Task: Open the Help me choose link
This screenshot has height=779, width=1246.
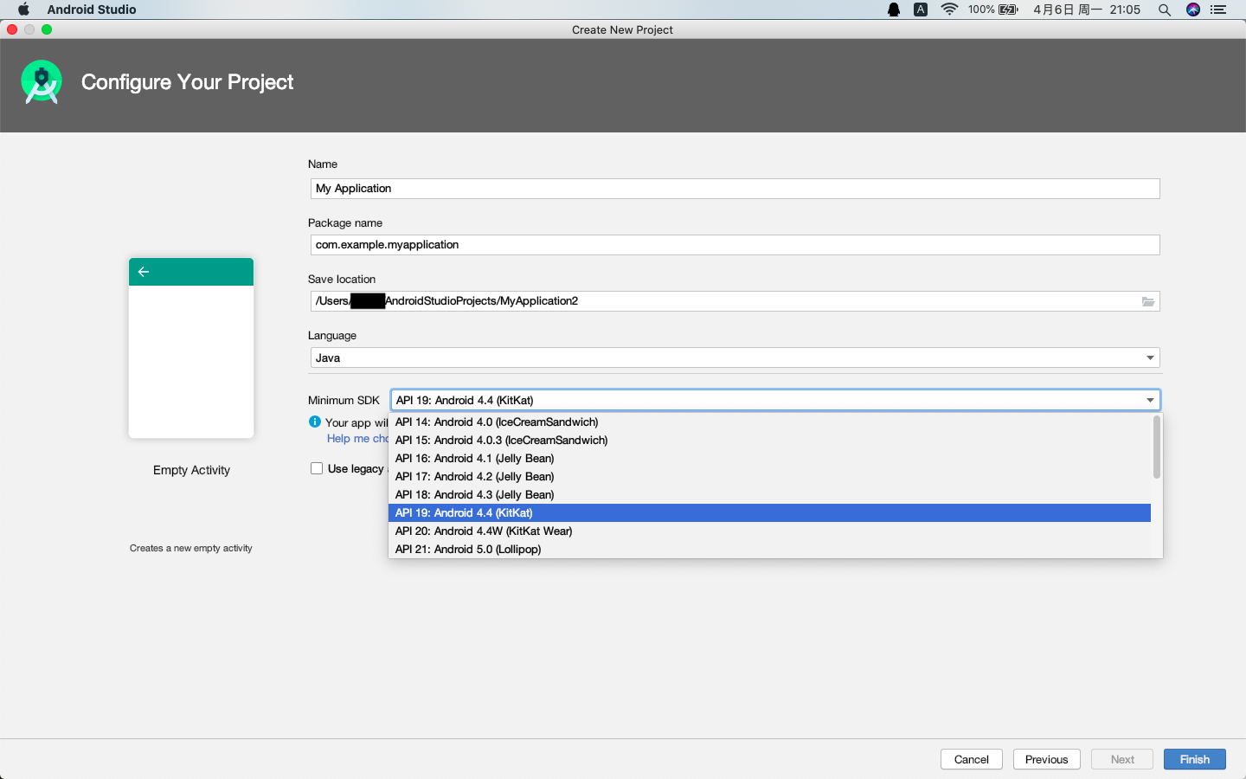Action: tap(357, 438)
